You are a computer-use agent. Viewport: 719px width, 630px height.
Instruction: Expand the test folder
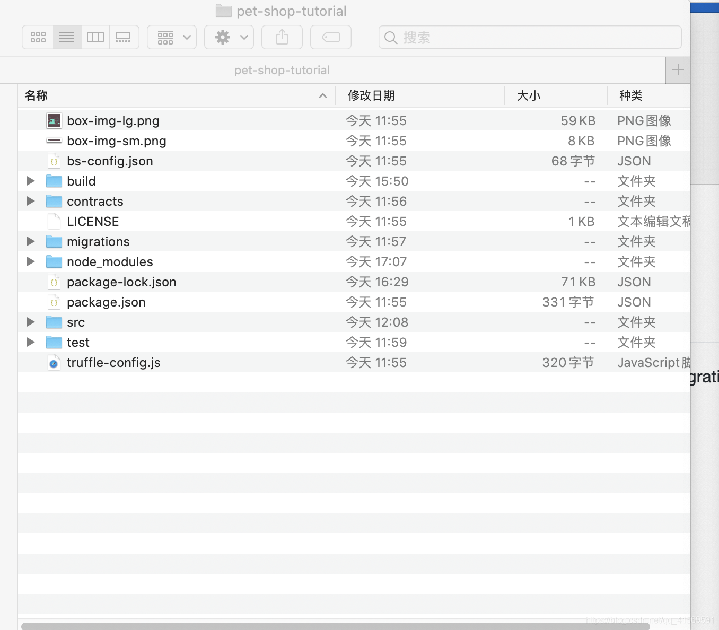tap(31, 342)
